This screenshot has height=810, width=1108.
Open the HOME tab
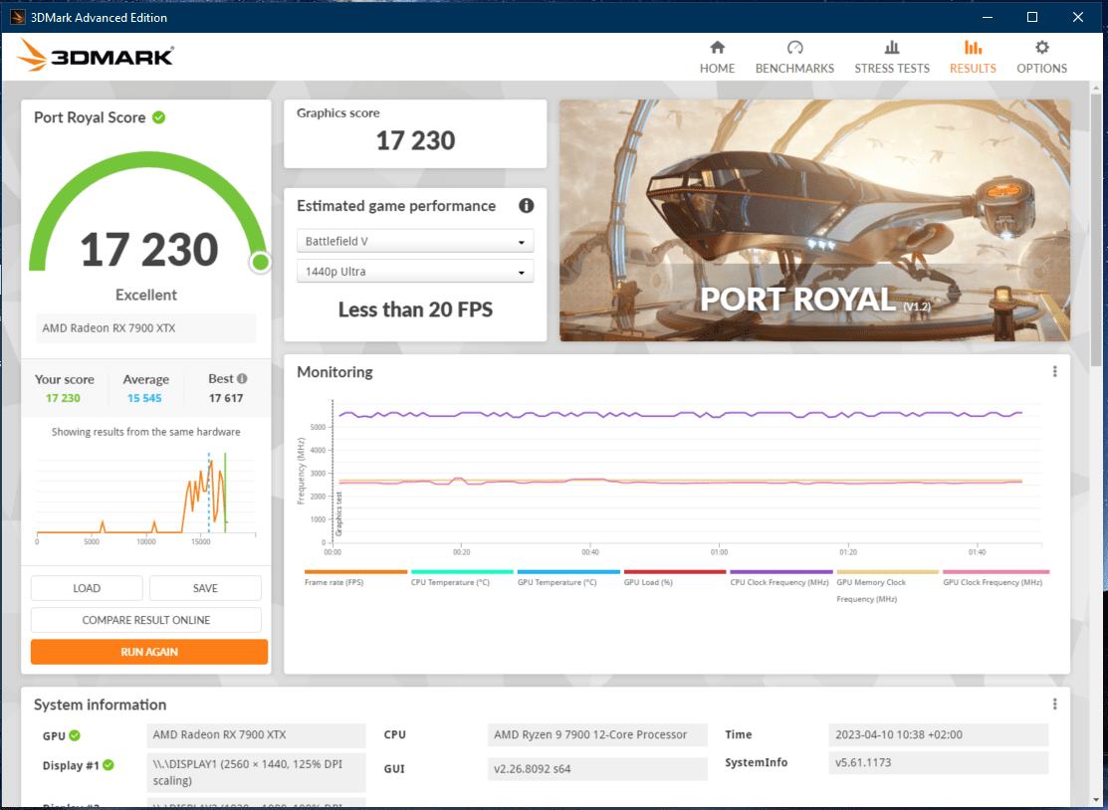pos(717,57)
